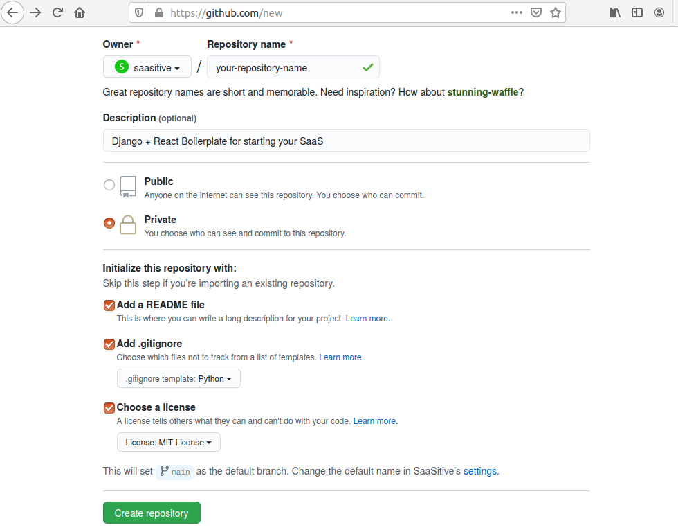Select the Public visibility radio button

pos(109,185)
